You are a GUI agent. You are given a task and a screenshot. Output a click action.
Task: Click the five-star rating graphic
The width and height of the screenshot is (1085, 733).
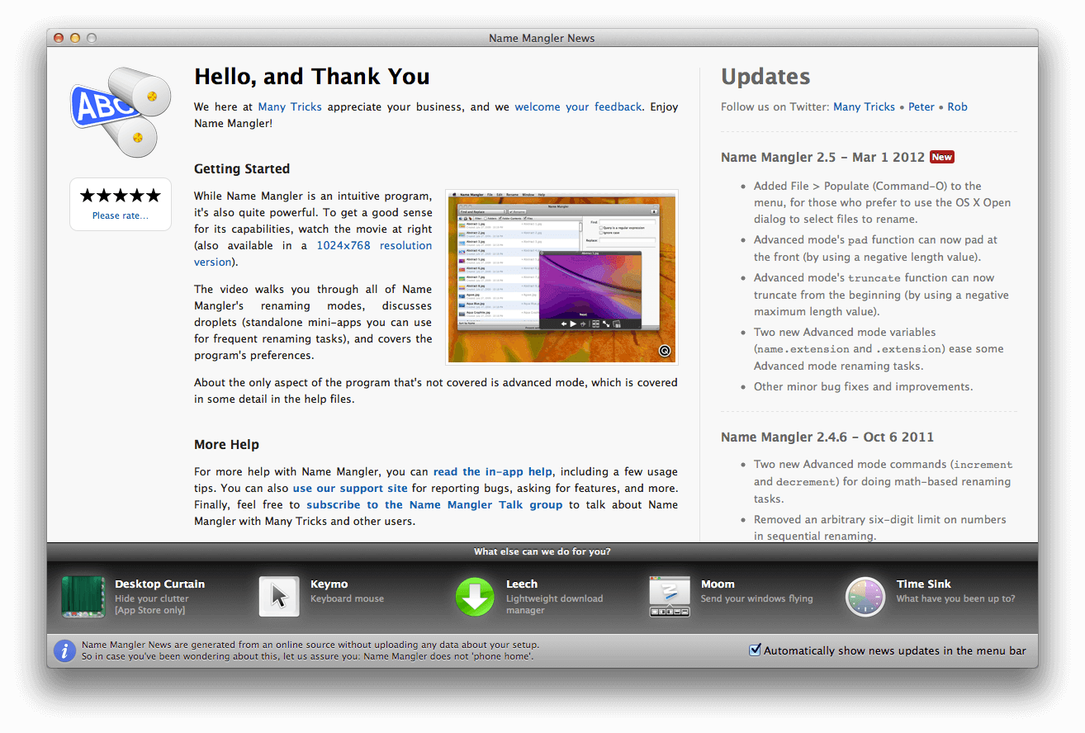pyautogui.click(x=121, y=196)
